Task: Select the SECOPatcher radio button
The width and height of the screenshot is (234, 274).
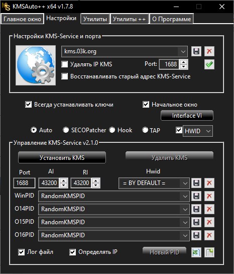Action: click(66, 130)
